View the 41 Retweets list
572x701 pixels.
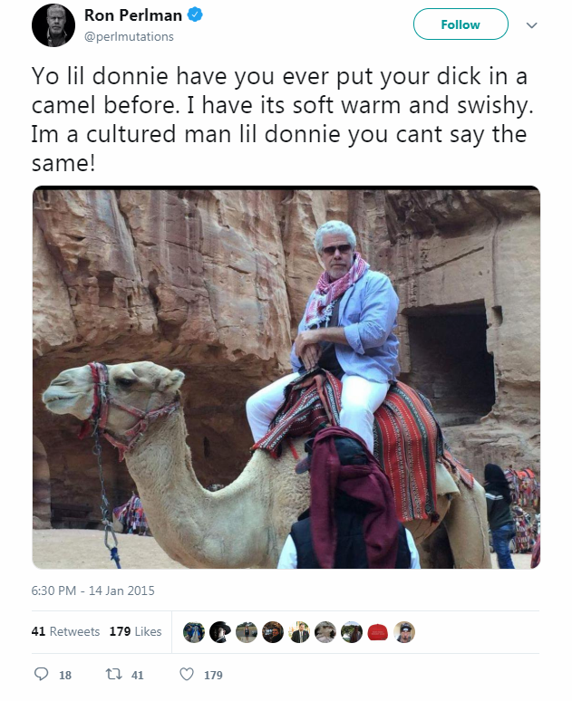click(65, 631)
